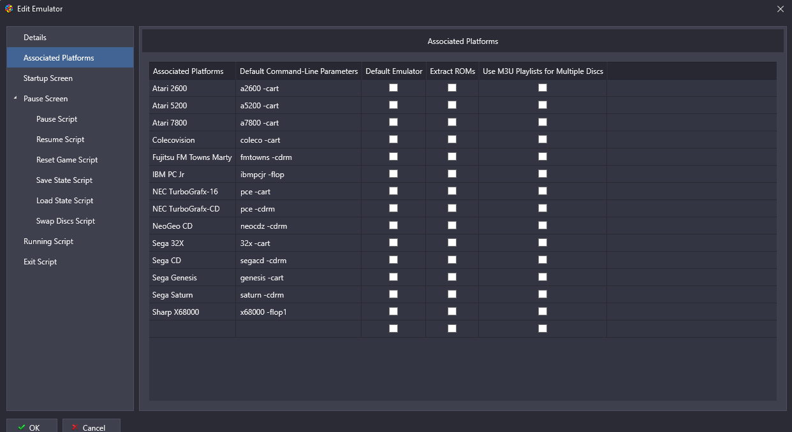Click the LaunchBox app icon in title bar
This screenshot has width=792, height=432.
pos(8,9)
